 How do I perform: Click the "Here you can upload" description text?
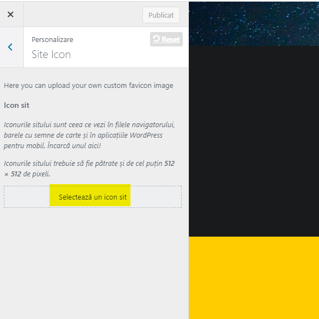89,86
